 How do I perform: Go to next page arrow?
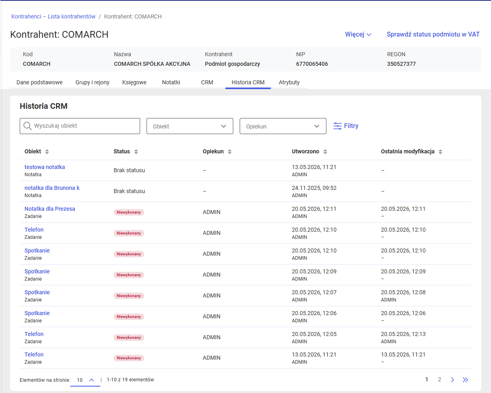click(452, 380)
